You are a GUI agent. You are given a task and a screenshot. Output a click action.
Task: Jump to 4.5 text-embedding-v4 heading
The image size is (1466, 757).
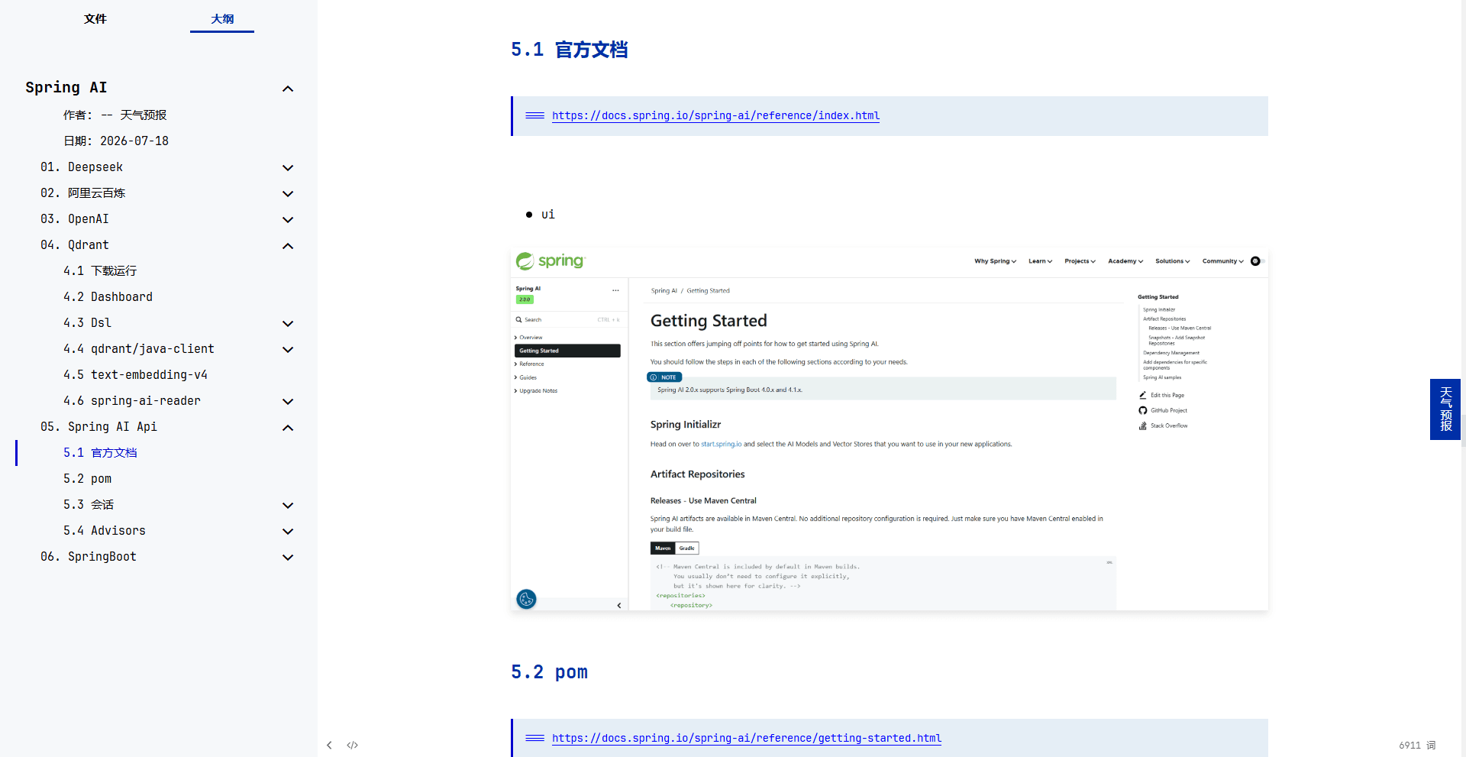click(x=135, y=375)
